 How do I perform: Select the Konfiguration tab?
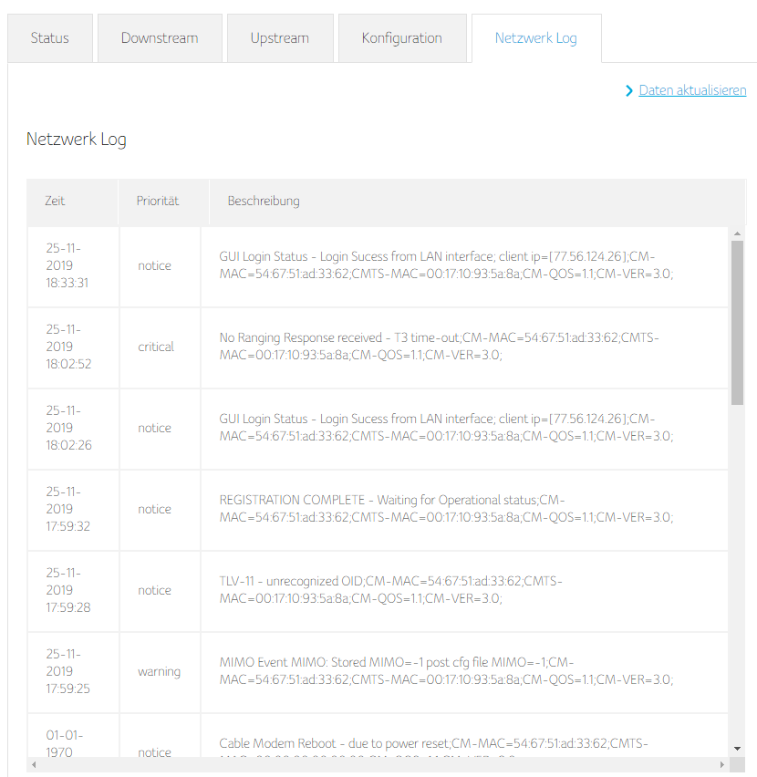pyautogui.click(x=401, y=38)
